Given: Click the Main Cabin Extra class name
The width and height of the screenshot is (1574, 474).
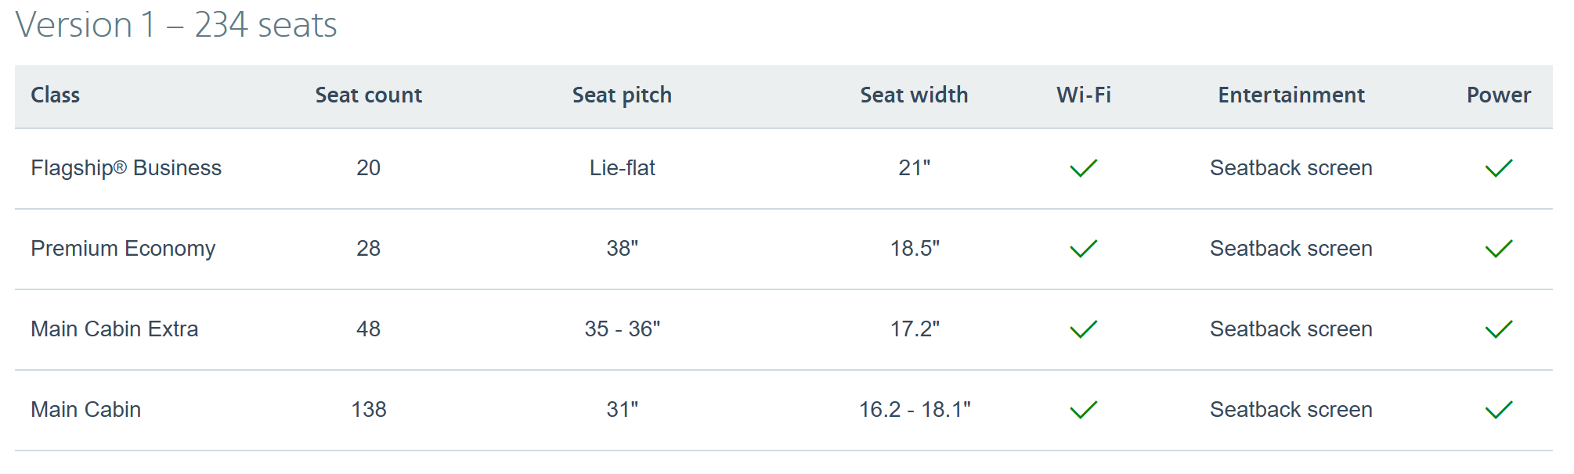Looking at the screenshot, I should click(x=114, y=329).
